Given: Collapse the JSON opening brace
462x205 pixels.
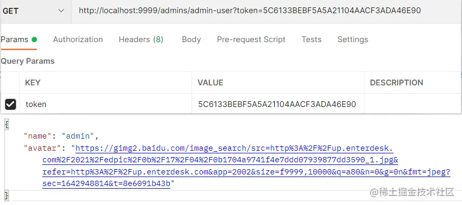Looking at the screenshot, I should (6, 124).
